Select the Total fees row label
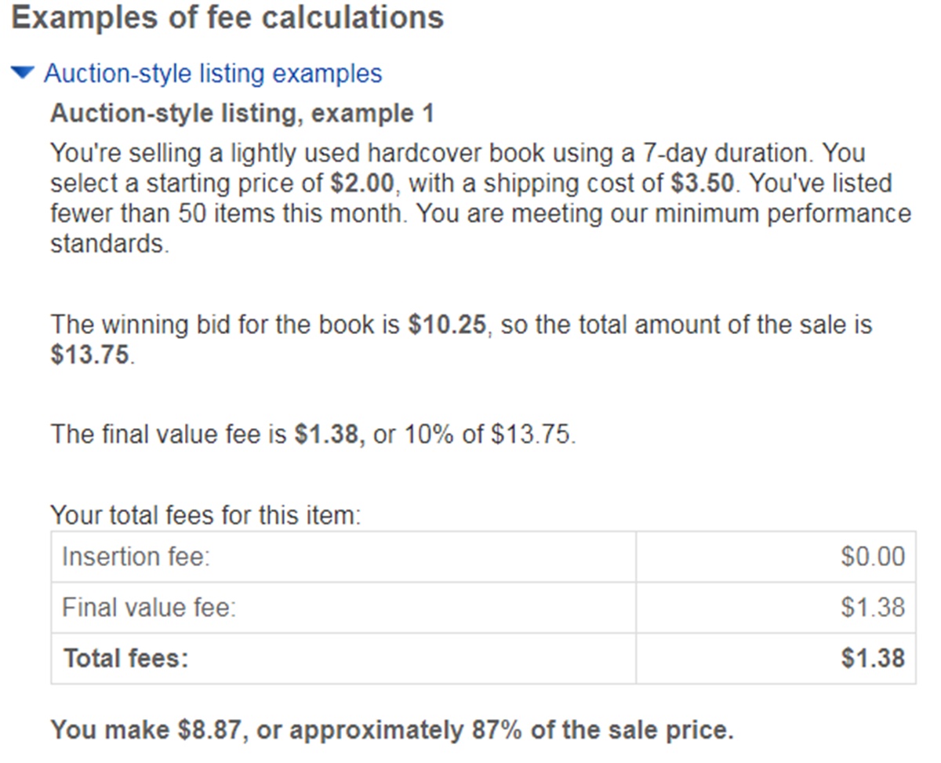 pos(126,658)
